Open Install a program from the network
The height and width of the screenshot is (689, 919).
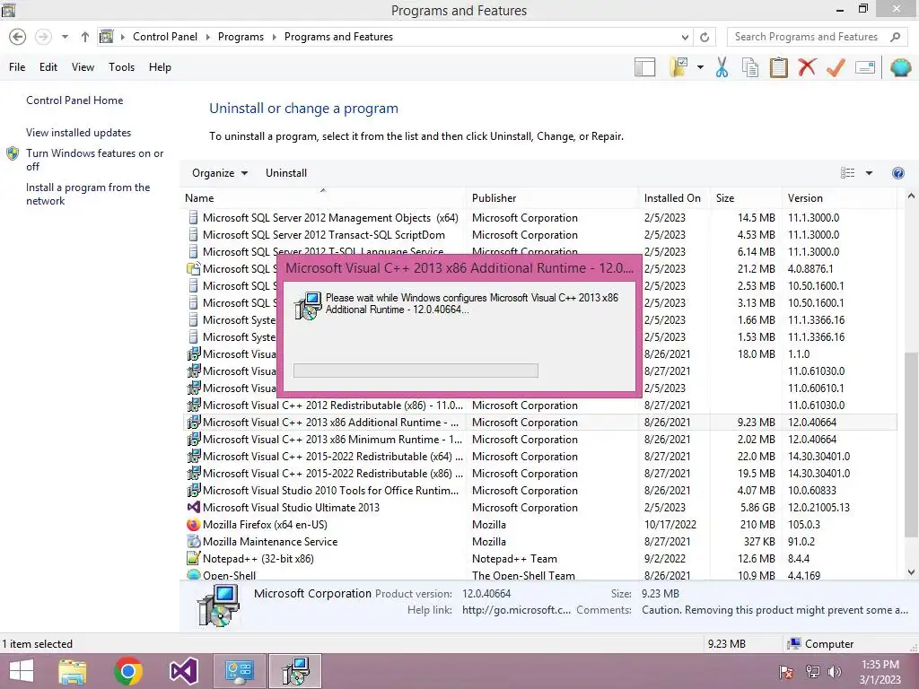[x=88, y=194]
